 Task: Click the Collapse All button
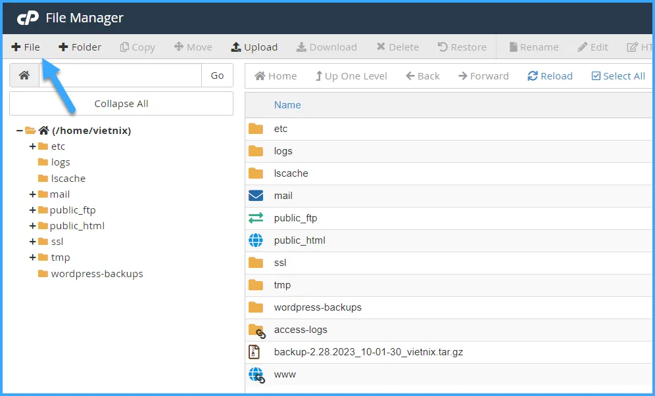121,103
